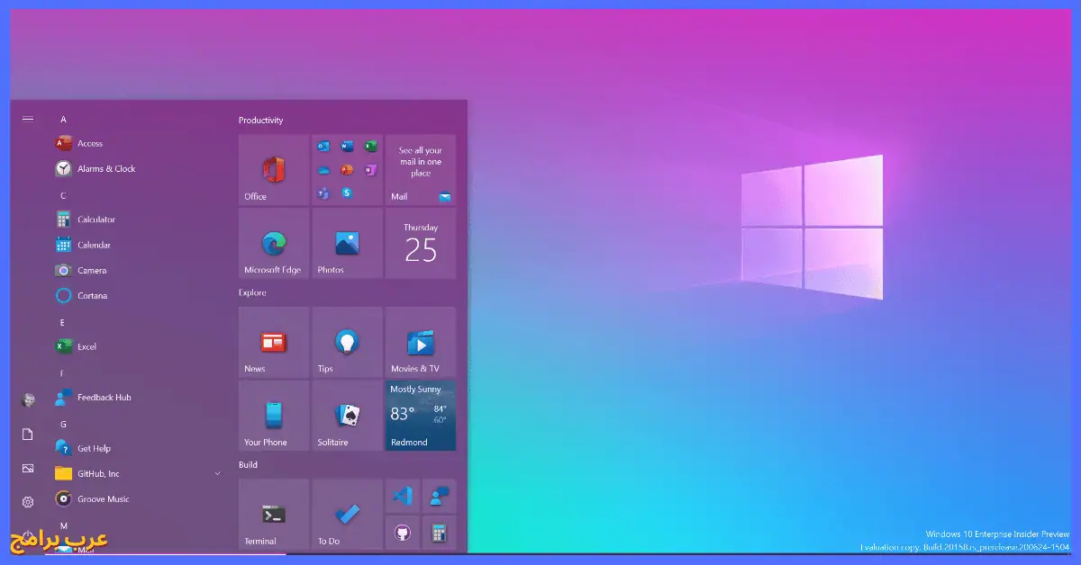The width and height of the screenshot is (1081, 565).
Task: Click the Build group heading
Action: click(248, 464)
